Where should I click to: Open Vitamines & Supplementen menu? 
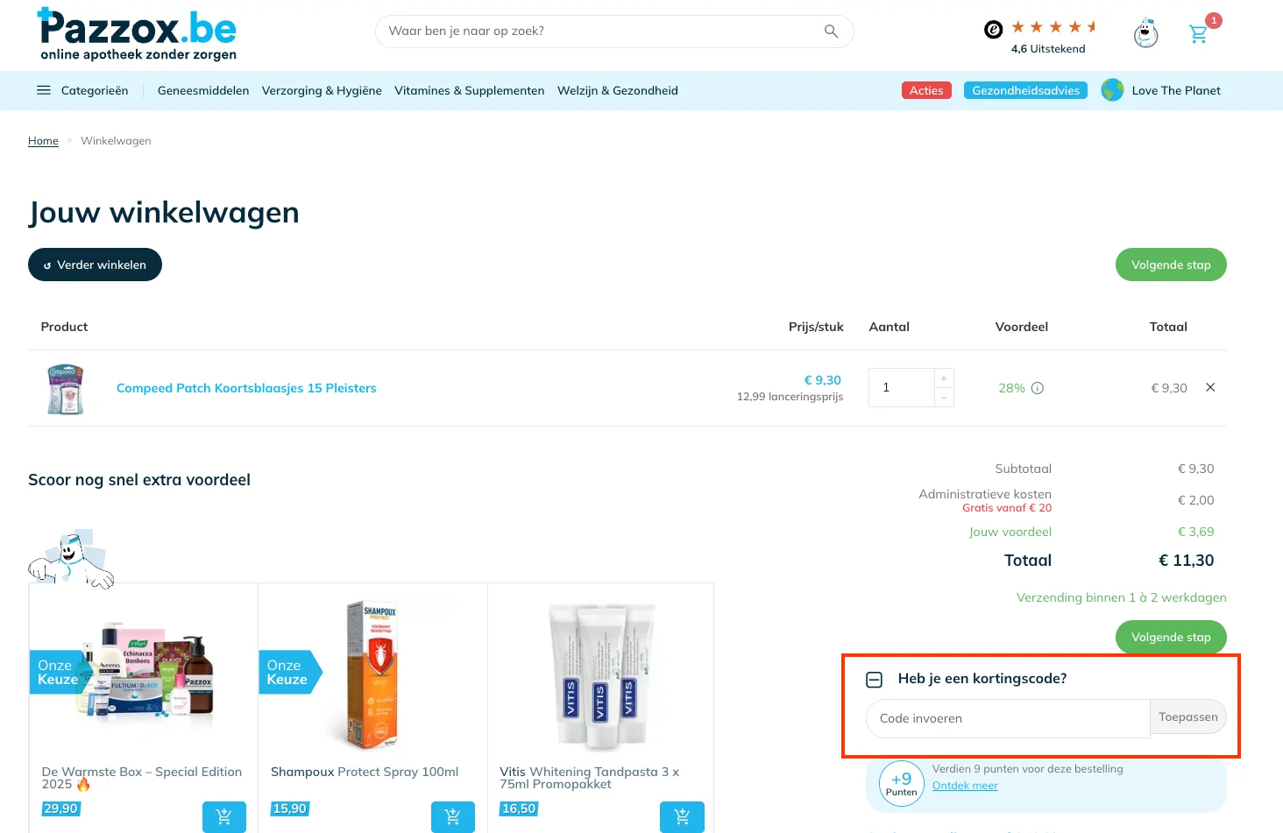coord(469,90)
